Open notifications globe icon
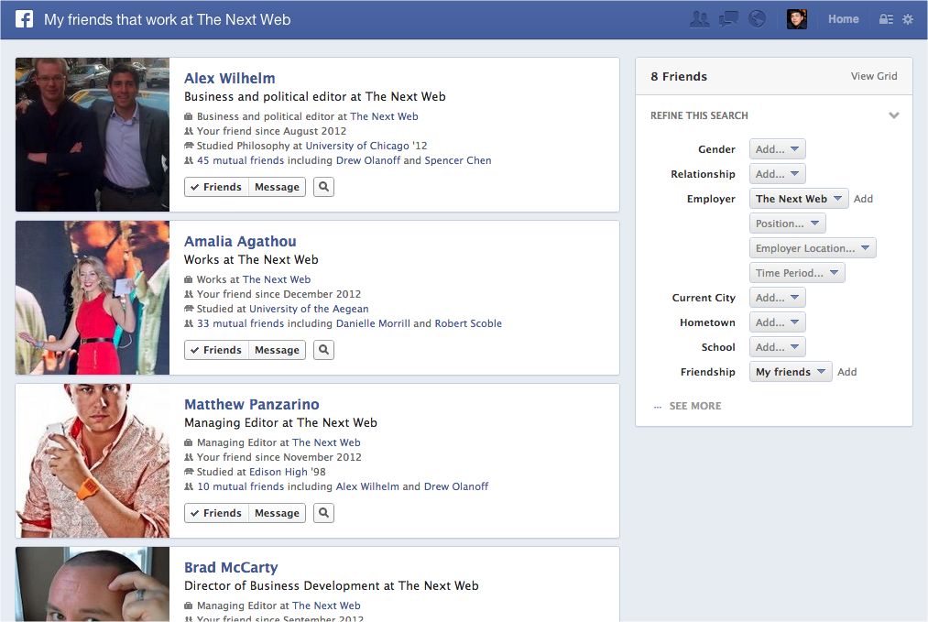The height and width of the screenshot is (622, 928). (757, 19)
